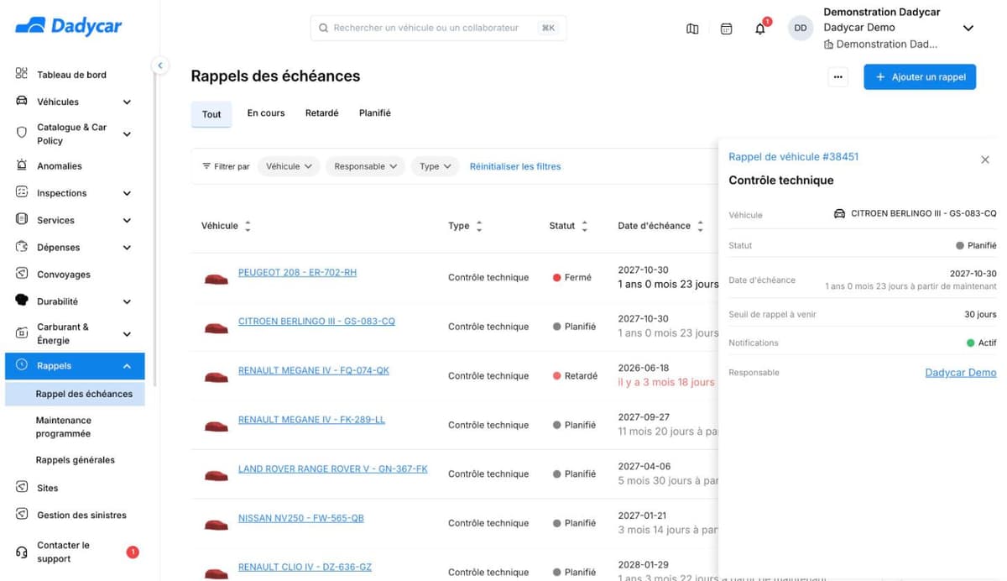Screen dimensions: 1007x581
Task: Open RENAULT CLIO IV - DZ-636-GZ link
Action: coord(305,567)
